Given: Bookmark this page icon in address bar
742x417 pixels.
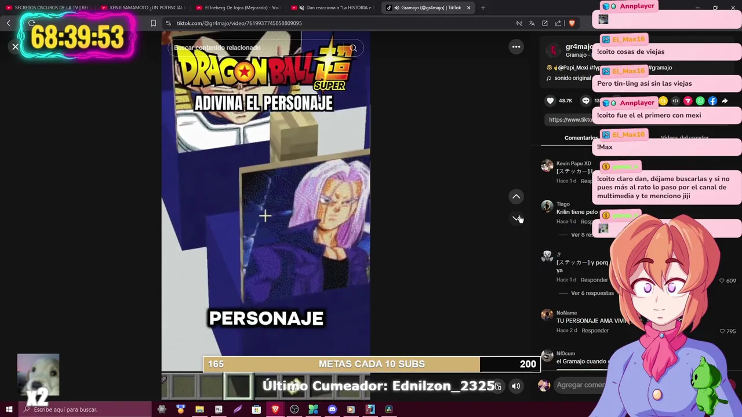Looking at the screenshot, I should (x=153, y=23).
